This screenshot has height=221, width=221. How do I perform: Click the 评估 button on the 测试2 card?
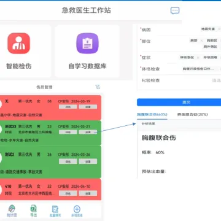click(68, 161)
